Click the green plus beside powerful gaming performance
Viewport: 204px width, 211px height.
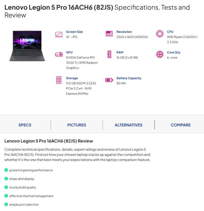tap(6, 170)
